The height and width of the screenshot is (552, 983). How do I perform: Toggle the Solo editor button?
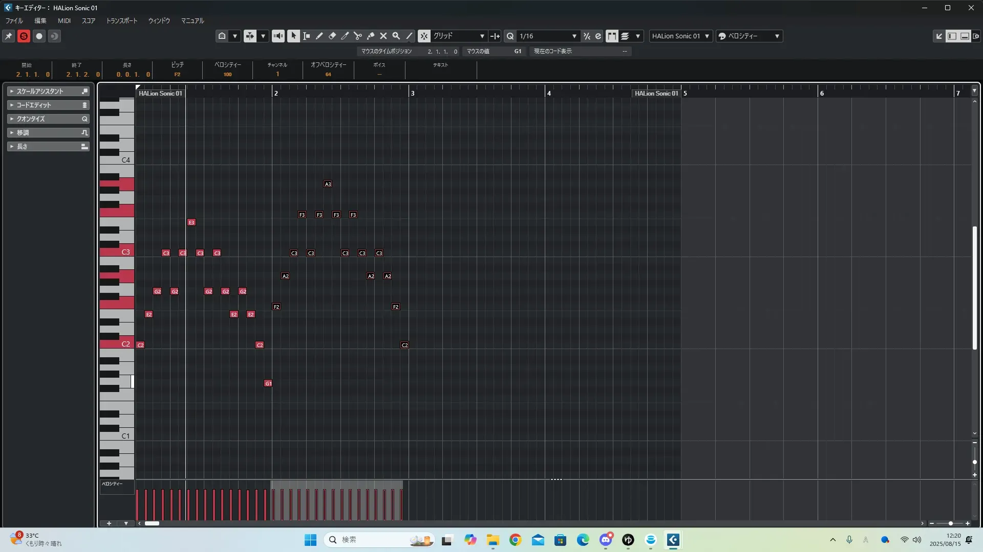24,36
